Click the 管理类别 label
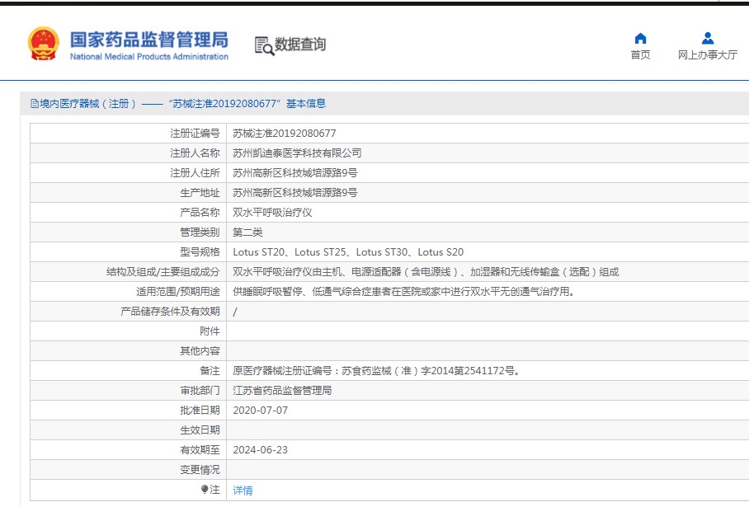This screenshot has height=507, width=749. pyautogui.click(x=200, y=232)
